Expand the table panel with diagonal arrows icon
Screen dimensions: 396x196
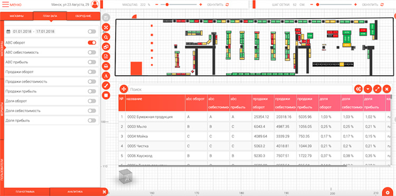click(x=378, y=89)
